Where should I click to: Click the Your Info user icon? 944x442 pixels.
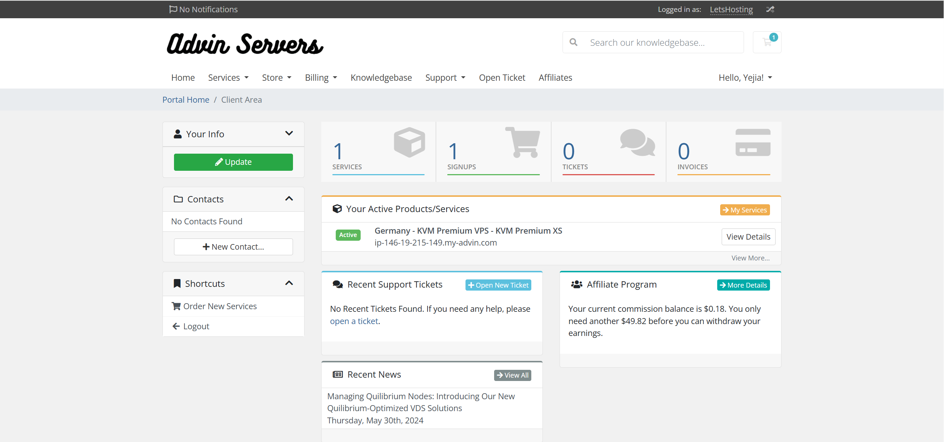[178, 134]
